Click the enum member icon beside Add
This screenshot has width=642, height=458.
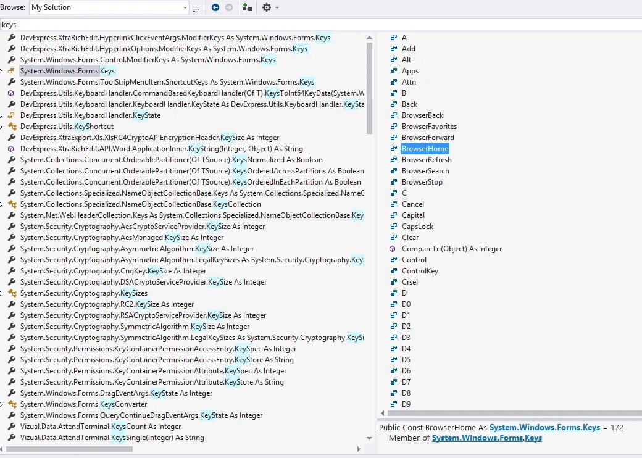click(x=393, y=49)
